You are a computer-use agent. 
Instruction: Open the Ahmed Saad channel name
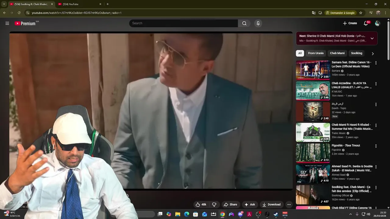coord(339,175)
